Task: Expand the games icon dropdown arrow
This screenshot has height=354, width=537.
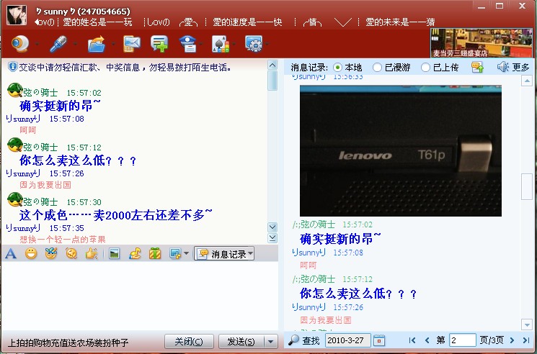Action: (x=234, y=44)
